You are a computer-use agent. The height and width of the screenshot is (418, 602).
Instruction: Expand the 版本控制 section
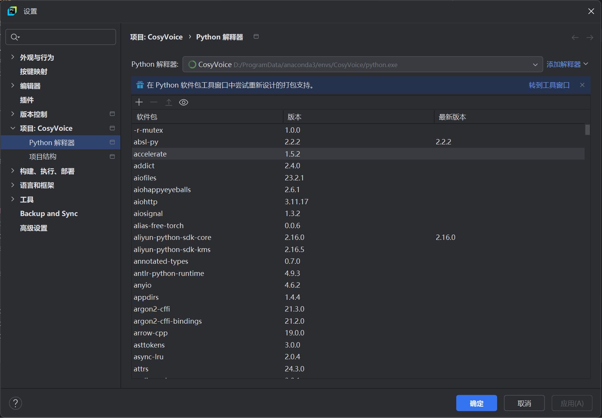[x=12, y=114]
